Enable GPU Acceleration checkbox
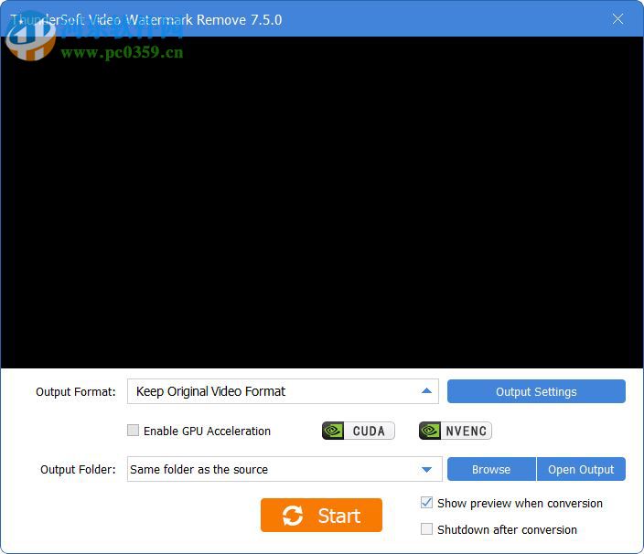 coord(133,430)
